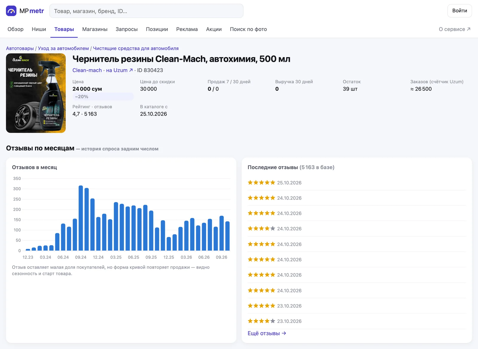This screenshot has height=349, width=478.
Task: Switch to the Позиции tab
Action: (x=157, y=29)
